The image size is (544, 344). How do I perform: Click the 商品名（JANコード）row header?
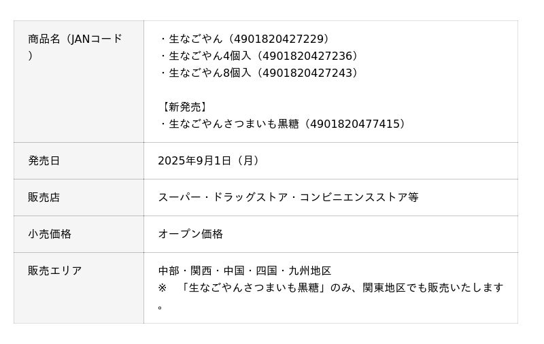pyautogui.click(x=75, y=39)
